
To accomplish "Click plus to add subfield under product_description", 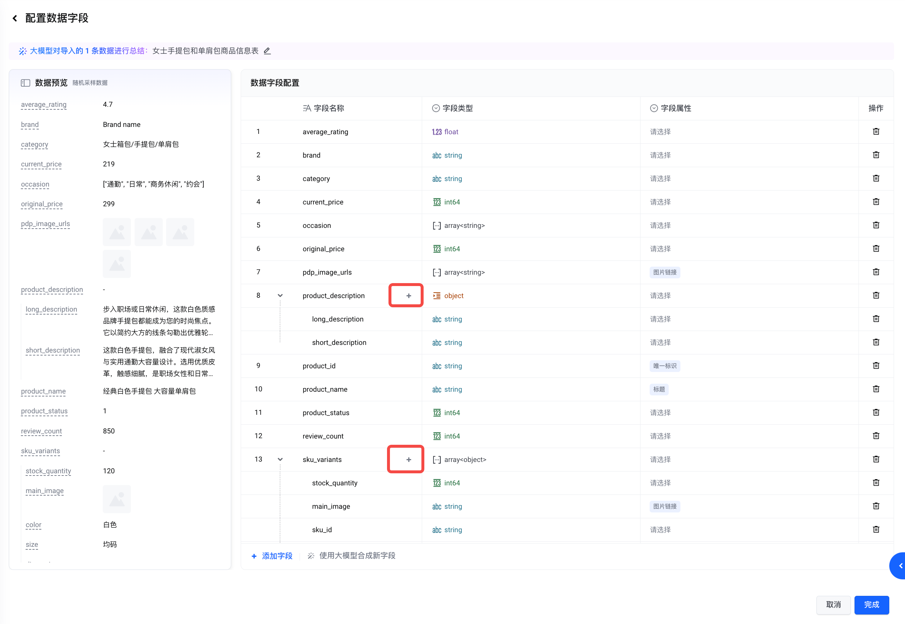I will coord(409,296).
